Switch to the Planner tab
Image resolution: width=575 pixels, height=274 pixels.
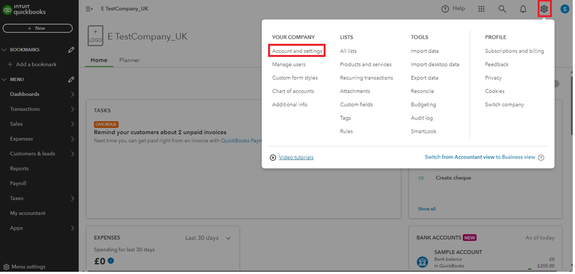(130, 60)
